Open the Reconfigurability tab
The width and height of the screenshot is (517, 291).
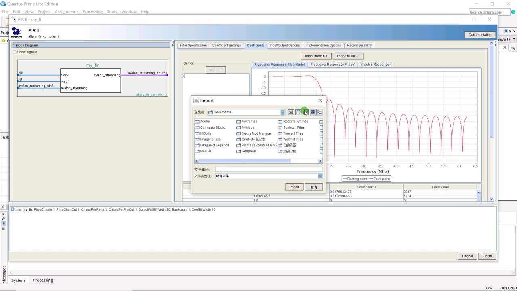click(x=359, y=45)
